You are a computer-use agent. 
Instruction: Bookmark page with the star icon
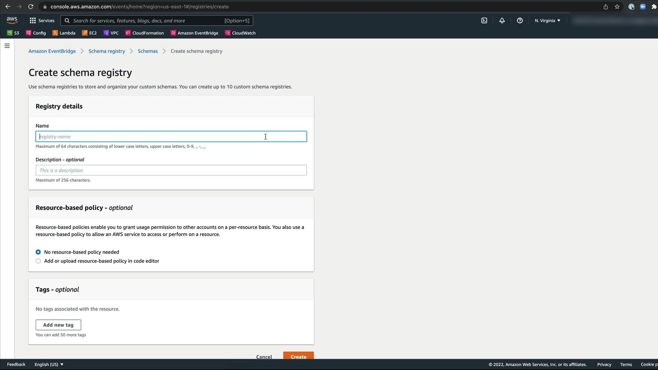click(x=617, y=7)
